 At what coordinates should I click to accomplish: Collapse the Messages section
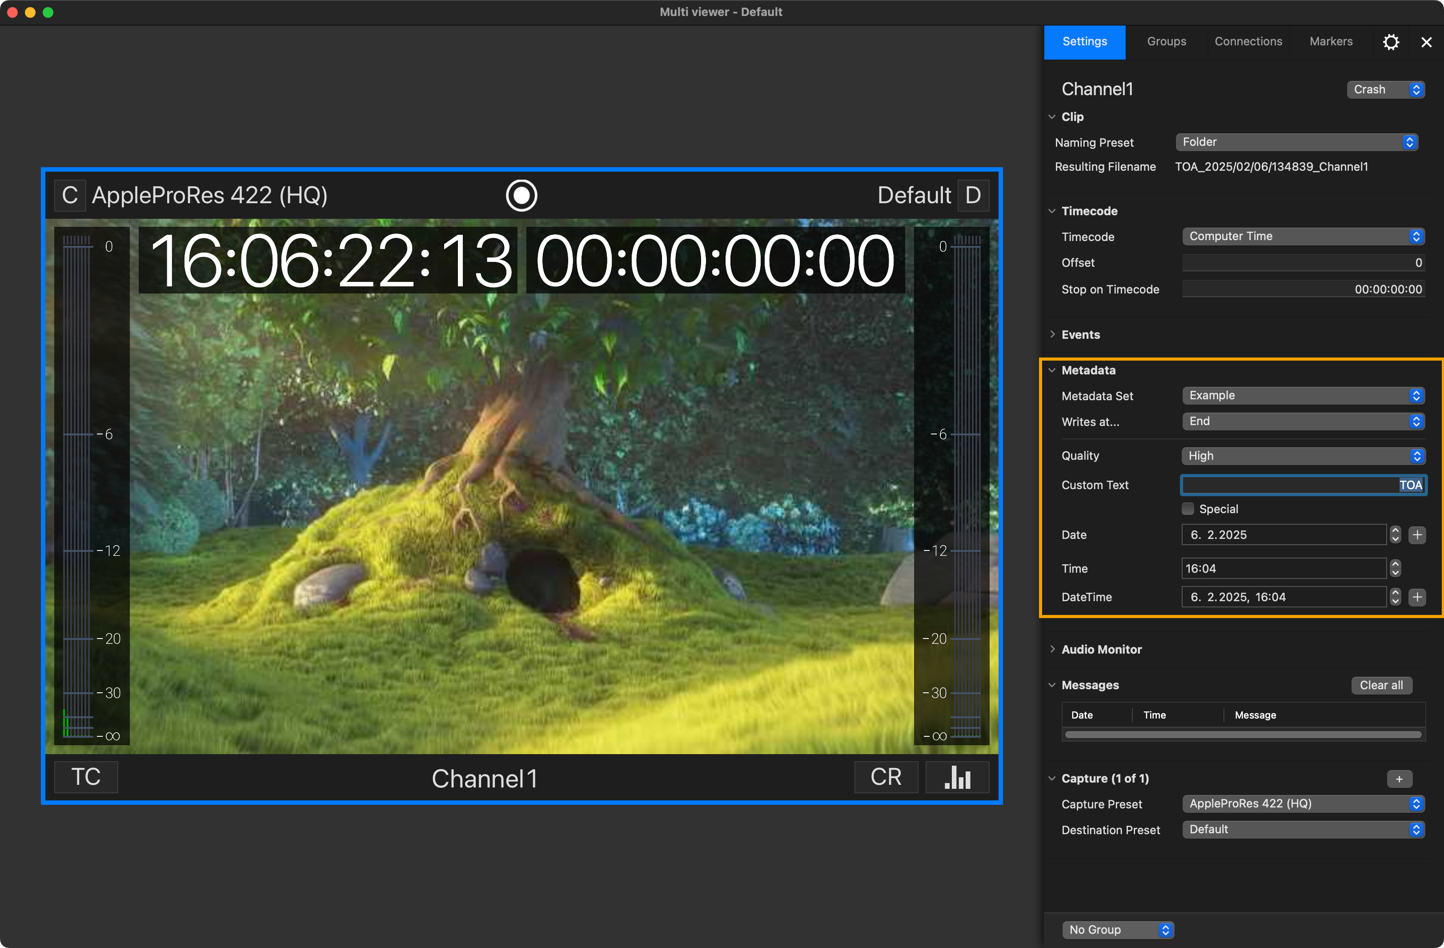tap(1052, 685)
